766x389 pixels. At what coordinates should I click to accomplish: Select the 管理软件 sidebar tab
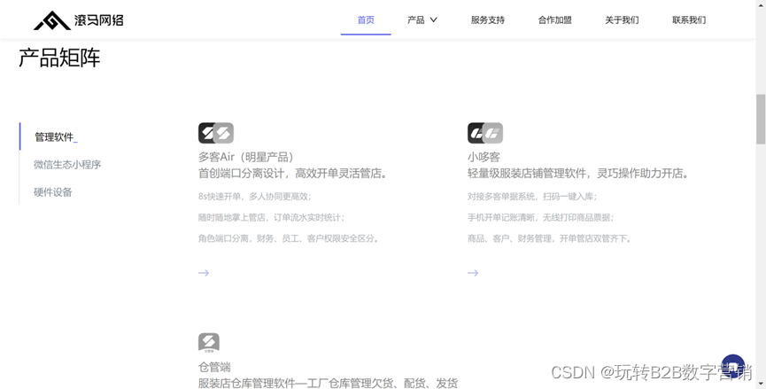click(54, 136)
